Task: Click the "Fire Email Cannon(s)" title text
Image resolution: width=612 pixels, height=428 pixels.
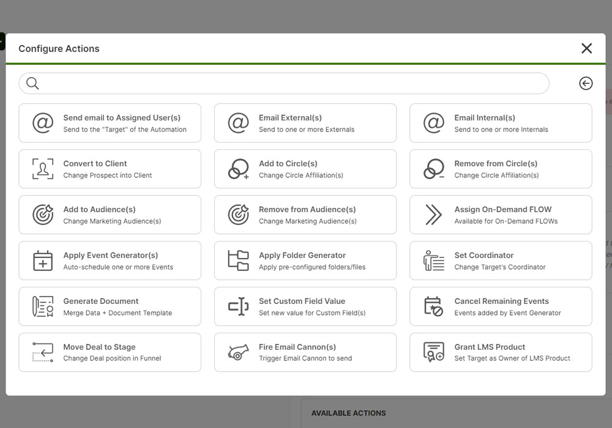Action: tap(297, 347)
